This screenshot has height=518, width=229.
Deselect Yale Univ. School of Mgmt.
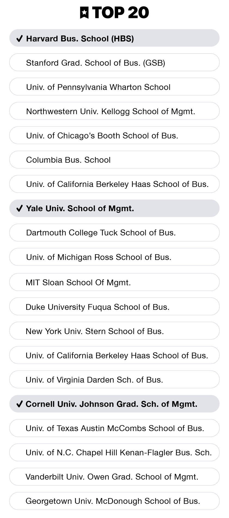click(x=114, y=208)
